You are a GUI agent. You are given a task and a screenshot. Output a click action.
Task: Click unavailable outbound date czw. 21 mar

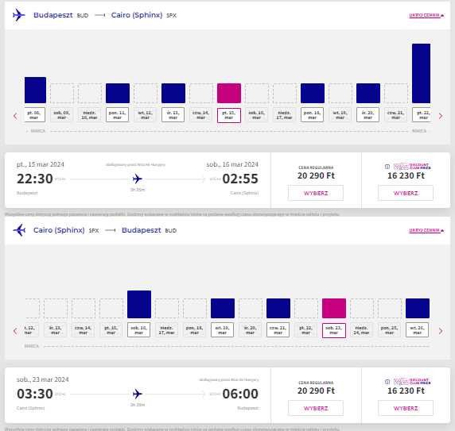tap(396, 115)
